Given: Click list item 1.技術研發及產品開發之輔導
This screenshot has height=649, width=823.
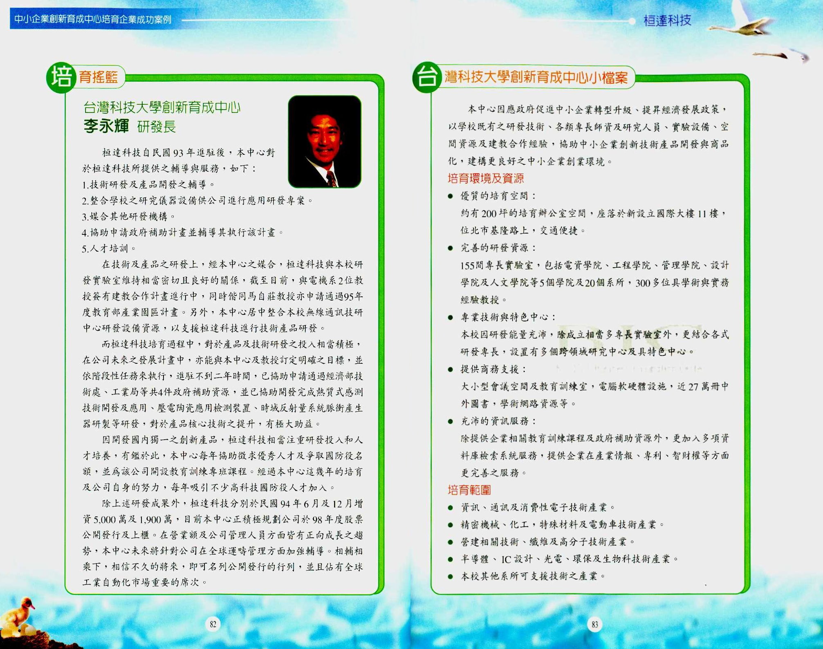Looking at the screenshot, I should 148,185.
